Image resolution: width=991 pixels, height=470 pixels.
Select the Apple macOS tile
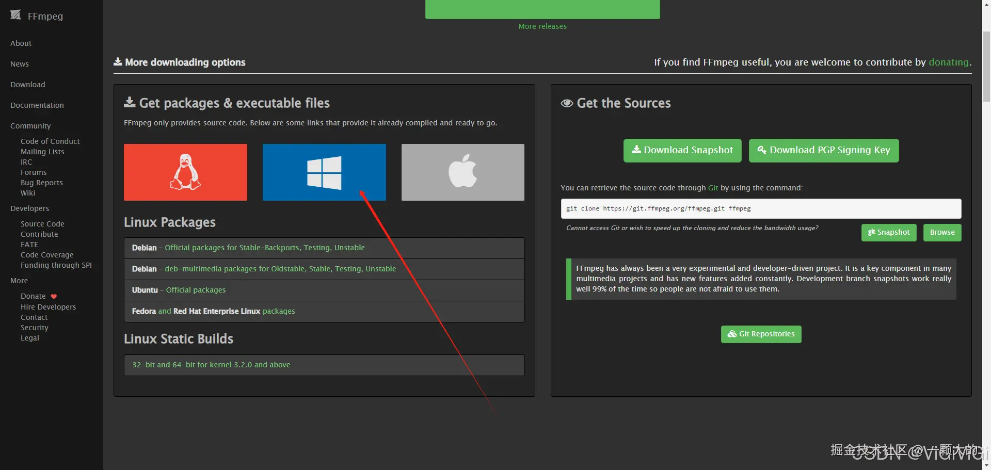[x=463, y=172]
